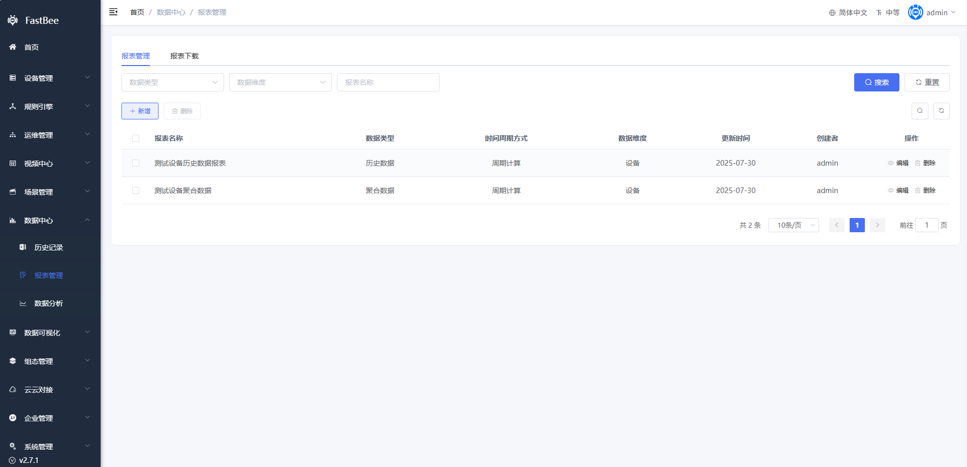
Task: Open the language switcher 简体中文
Action: point(848,13)
